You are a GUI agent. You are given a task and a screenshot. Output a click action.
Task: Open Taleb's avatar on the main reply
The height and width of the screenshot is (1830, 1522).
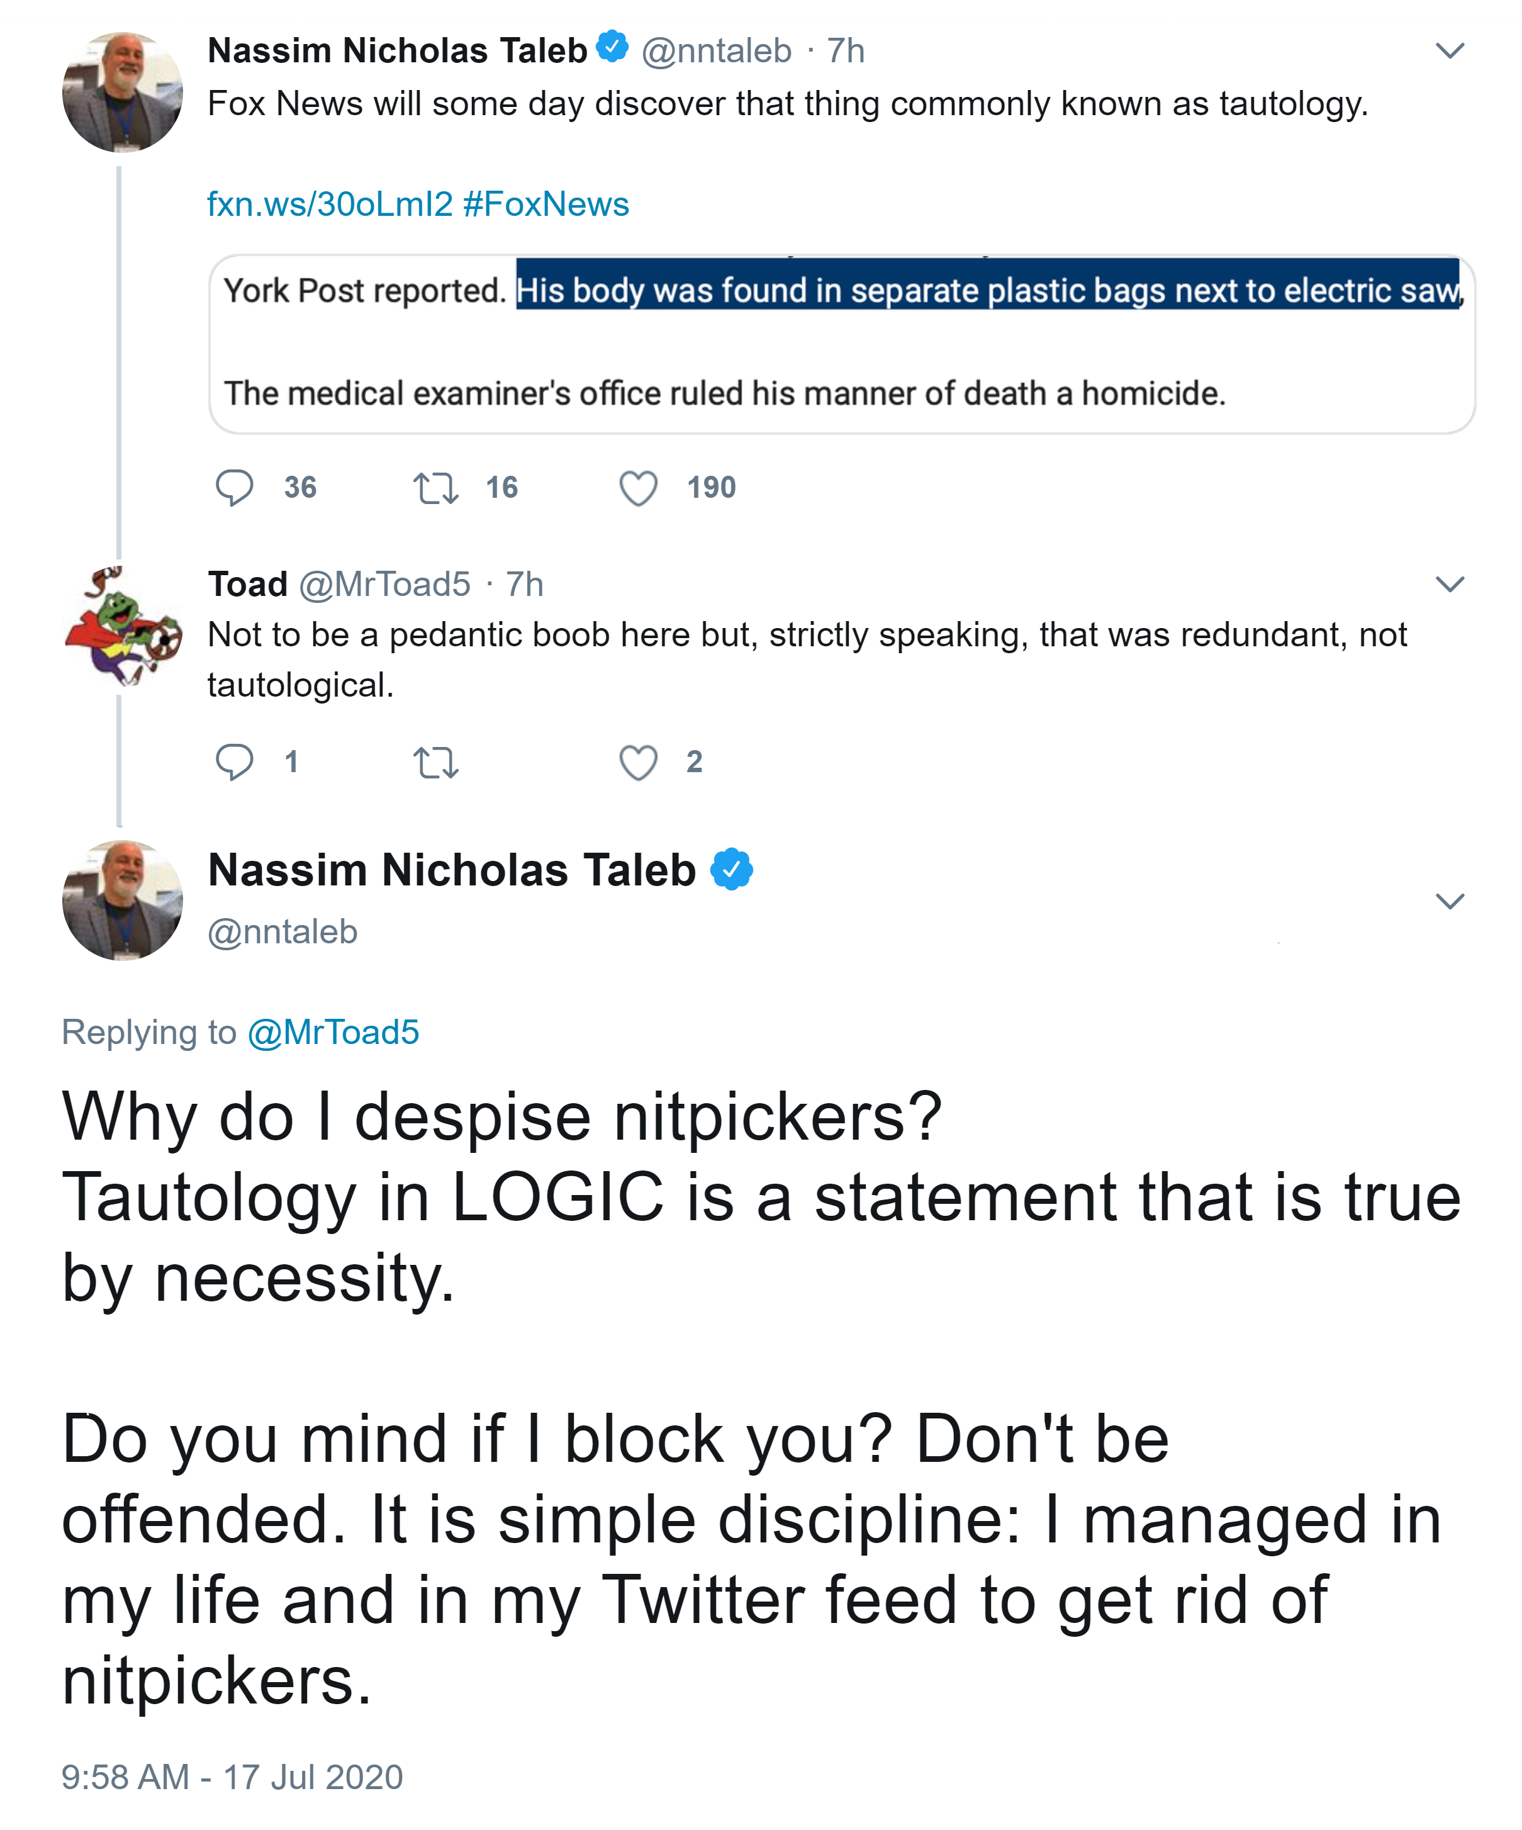[123, 900]
